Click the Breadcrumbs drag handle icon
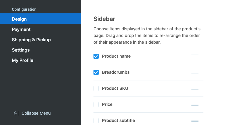 (195, 72)
